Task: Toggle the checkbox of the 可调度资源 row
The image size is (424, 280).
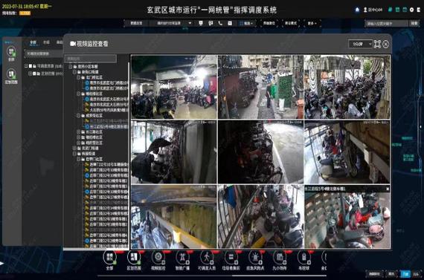Action: tap(30, 66)
